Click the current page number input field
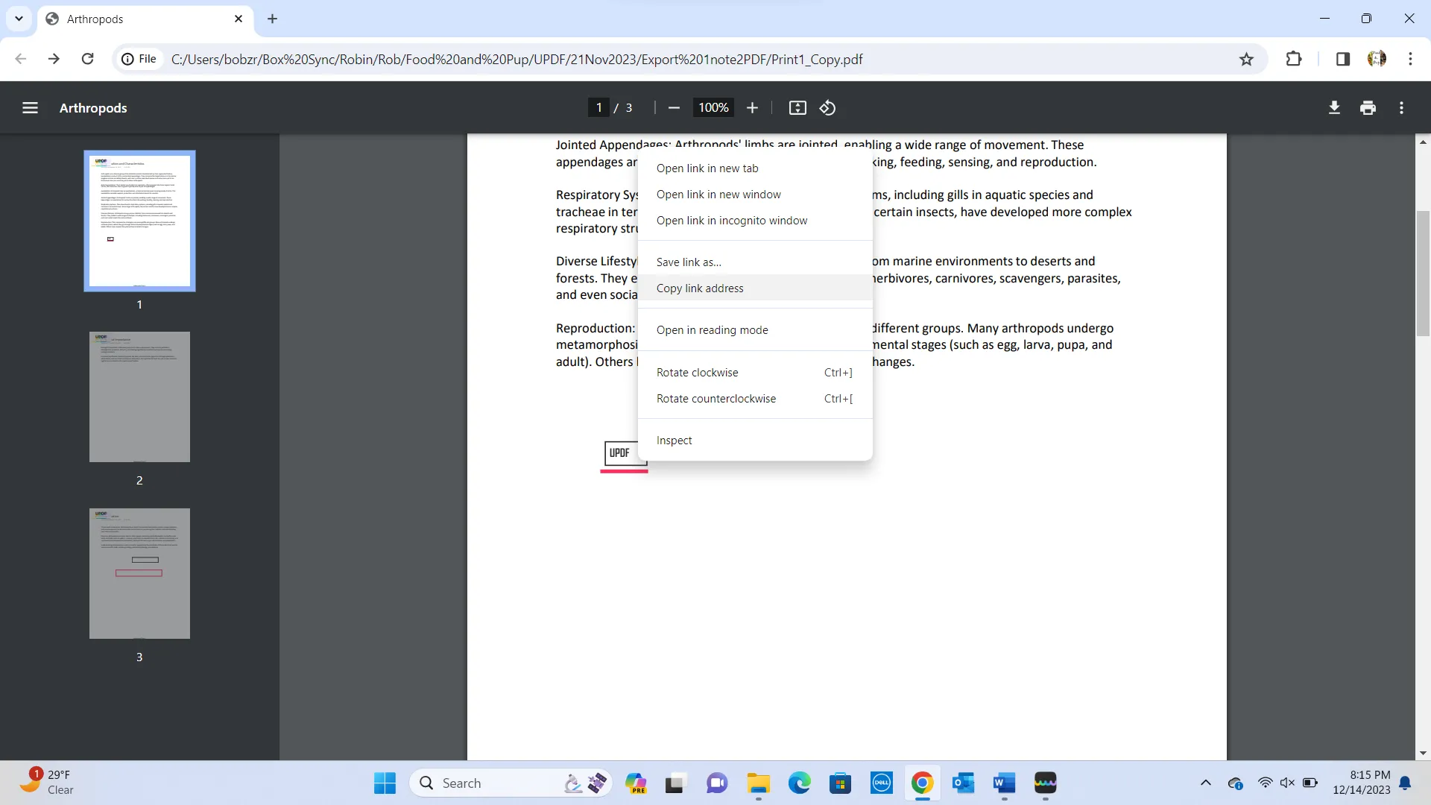Image resolution: width=1431 pixels, height=805 pixels. click(598, 107)
